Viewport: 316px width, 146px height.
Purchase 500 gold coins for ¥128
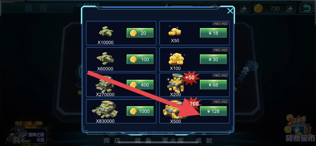click(214, 111)
